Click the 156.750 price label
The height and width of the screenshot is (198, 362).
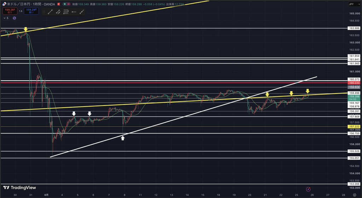click(354, 133)
